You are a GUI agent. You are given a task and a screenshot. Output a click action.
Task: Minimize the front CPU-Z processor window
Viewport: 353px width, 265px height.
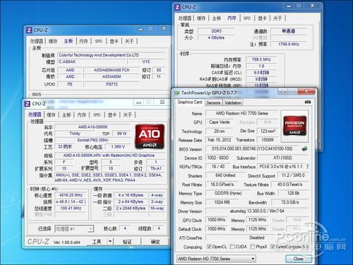139,102
